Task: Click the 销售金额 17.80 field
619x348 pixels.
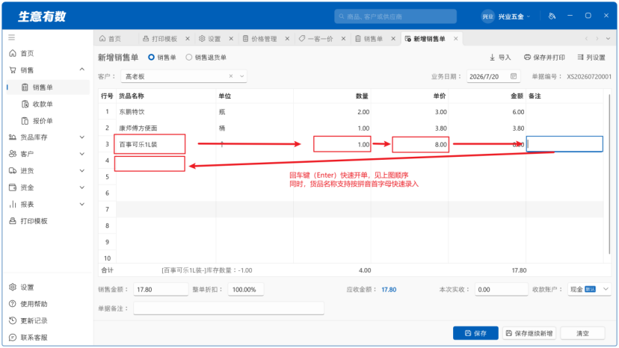Action: 161,290
